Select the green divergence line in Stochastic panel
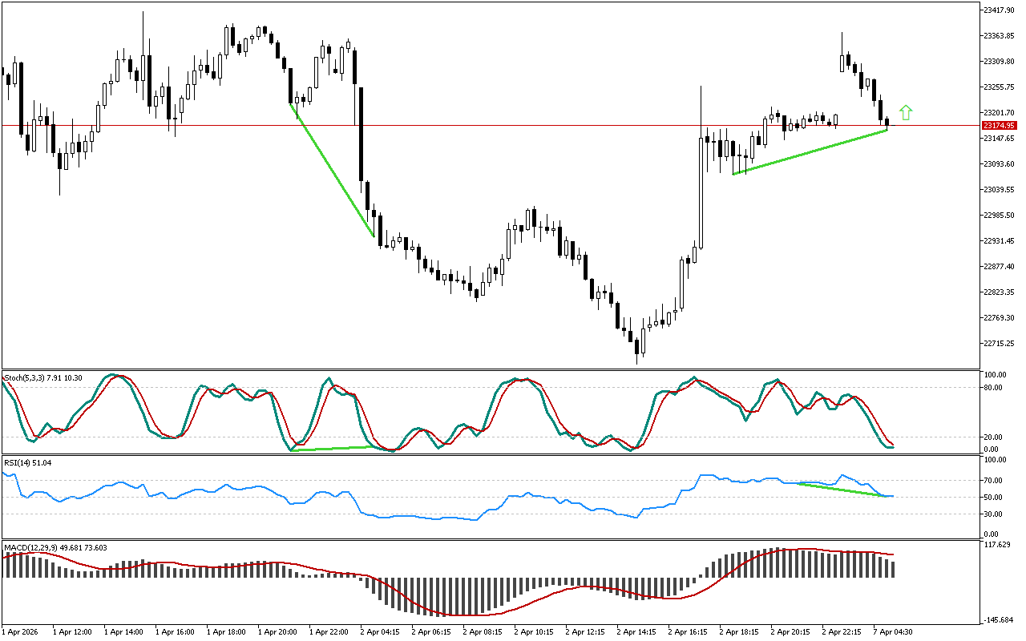 (x=329, y=448)
